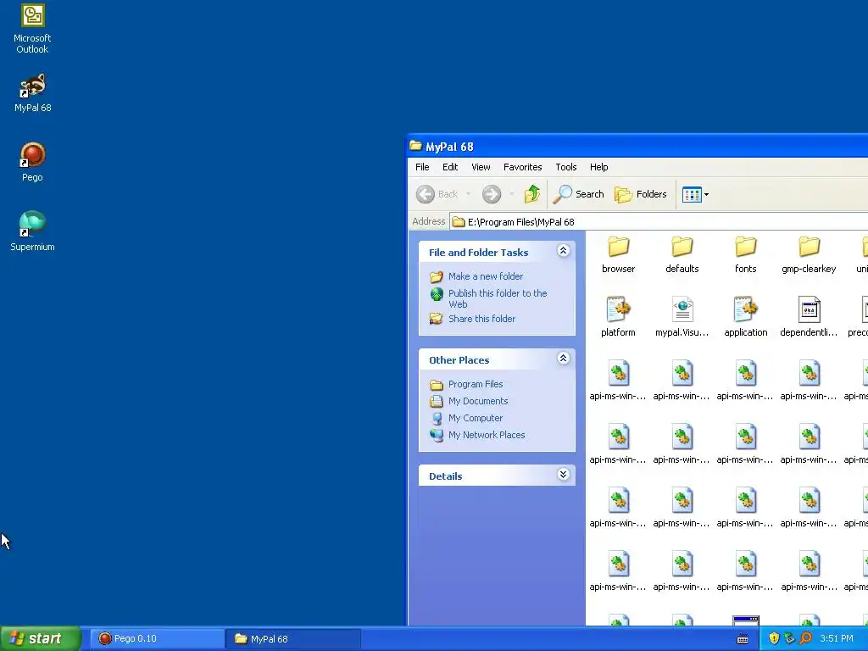
Task: Click the Views toolbar icon
Action: 692,194
